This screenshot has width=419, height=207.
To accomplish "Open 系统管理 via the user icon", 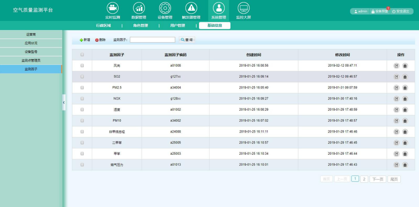I will tap(218, 7).
